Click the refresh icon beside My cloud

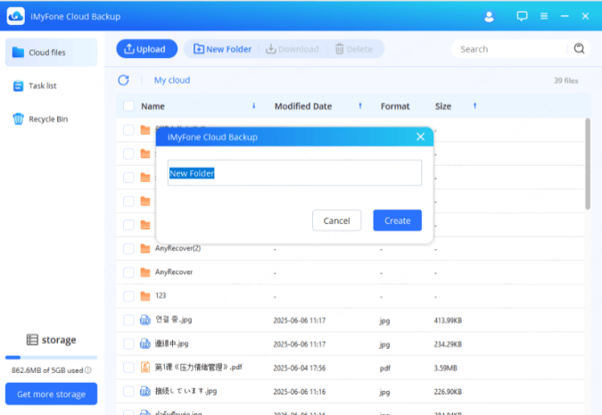click(x=123, y=80)
